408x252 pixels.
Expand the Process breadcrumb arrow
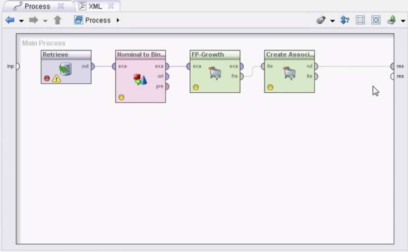point(118,20)
